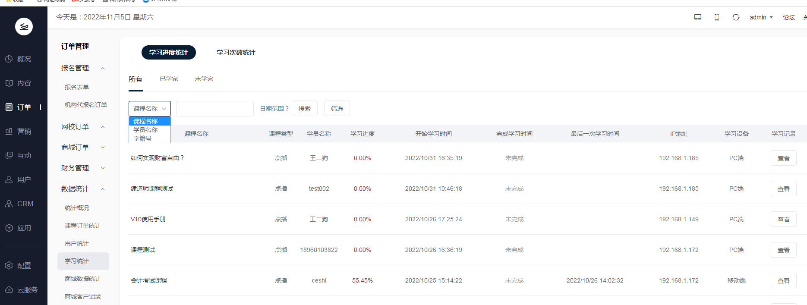The image size is (807, 305).
Task: Click the search keyword input field
Action: pyautogui.click(x=215, y=109)
